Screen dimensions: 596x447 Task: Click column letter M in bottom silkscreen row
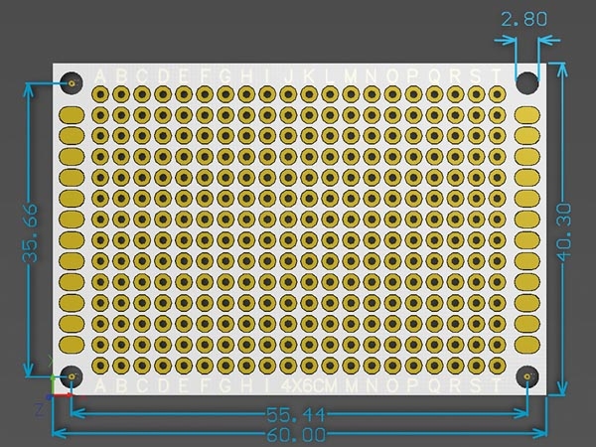(x=351, y=385)
